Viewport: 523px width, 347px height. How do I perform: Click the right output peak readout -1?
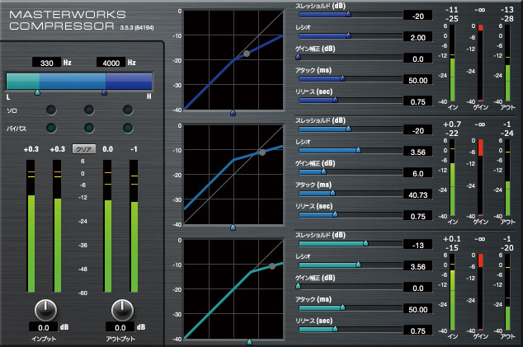[134, 149]
